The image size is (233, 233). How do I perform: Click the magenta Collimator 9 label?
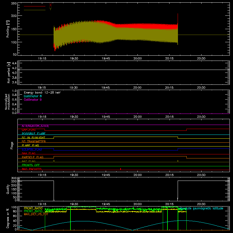[x=33, y=100]
